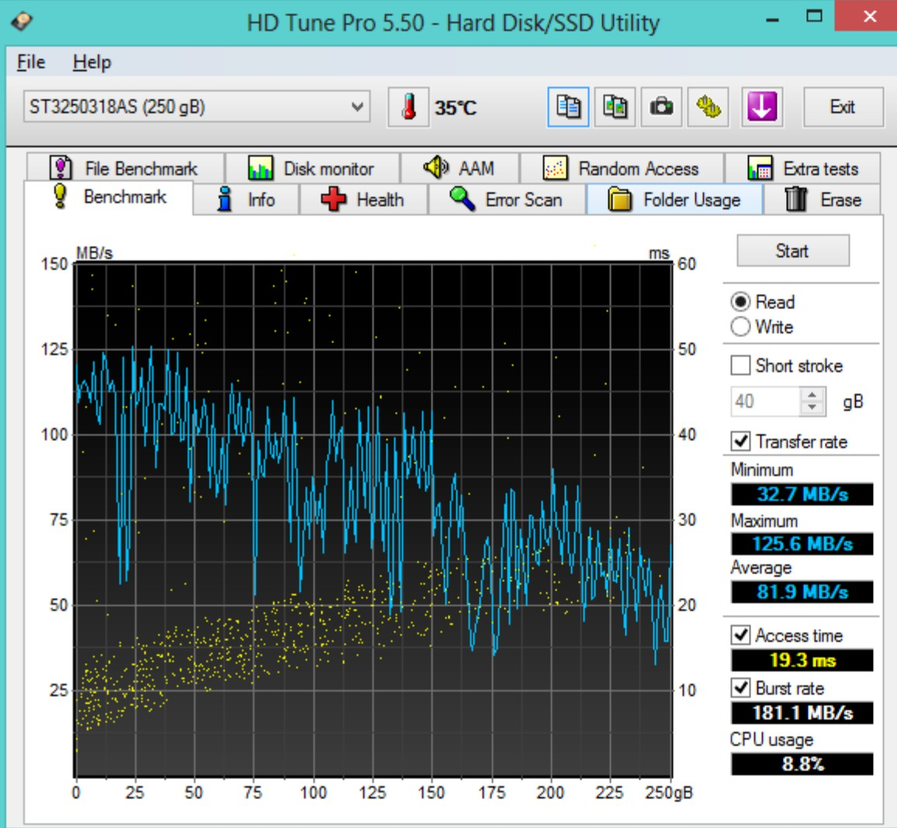The height and width of the screenshot is (828, 897).
Task: Click the Minimum value 32.7 MB/s
Action: (802, 495)
